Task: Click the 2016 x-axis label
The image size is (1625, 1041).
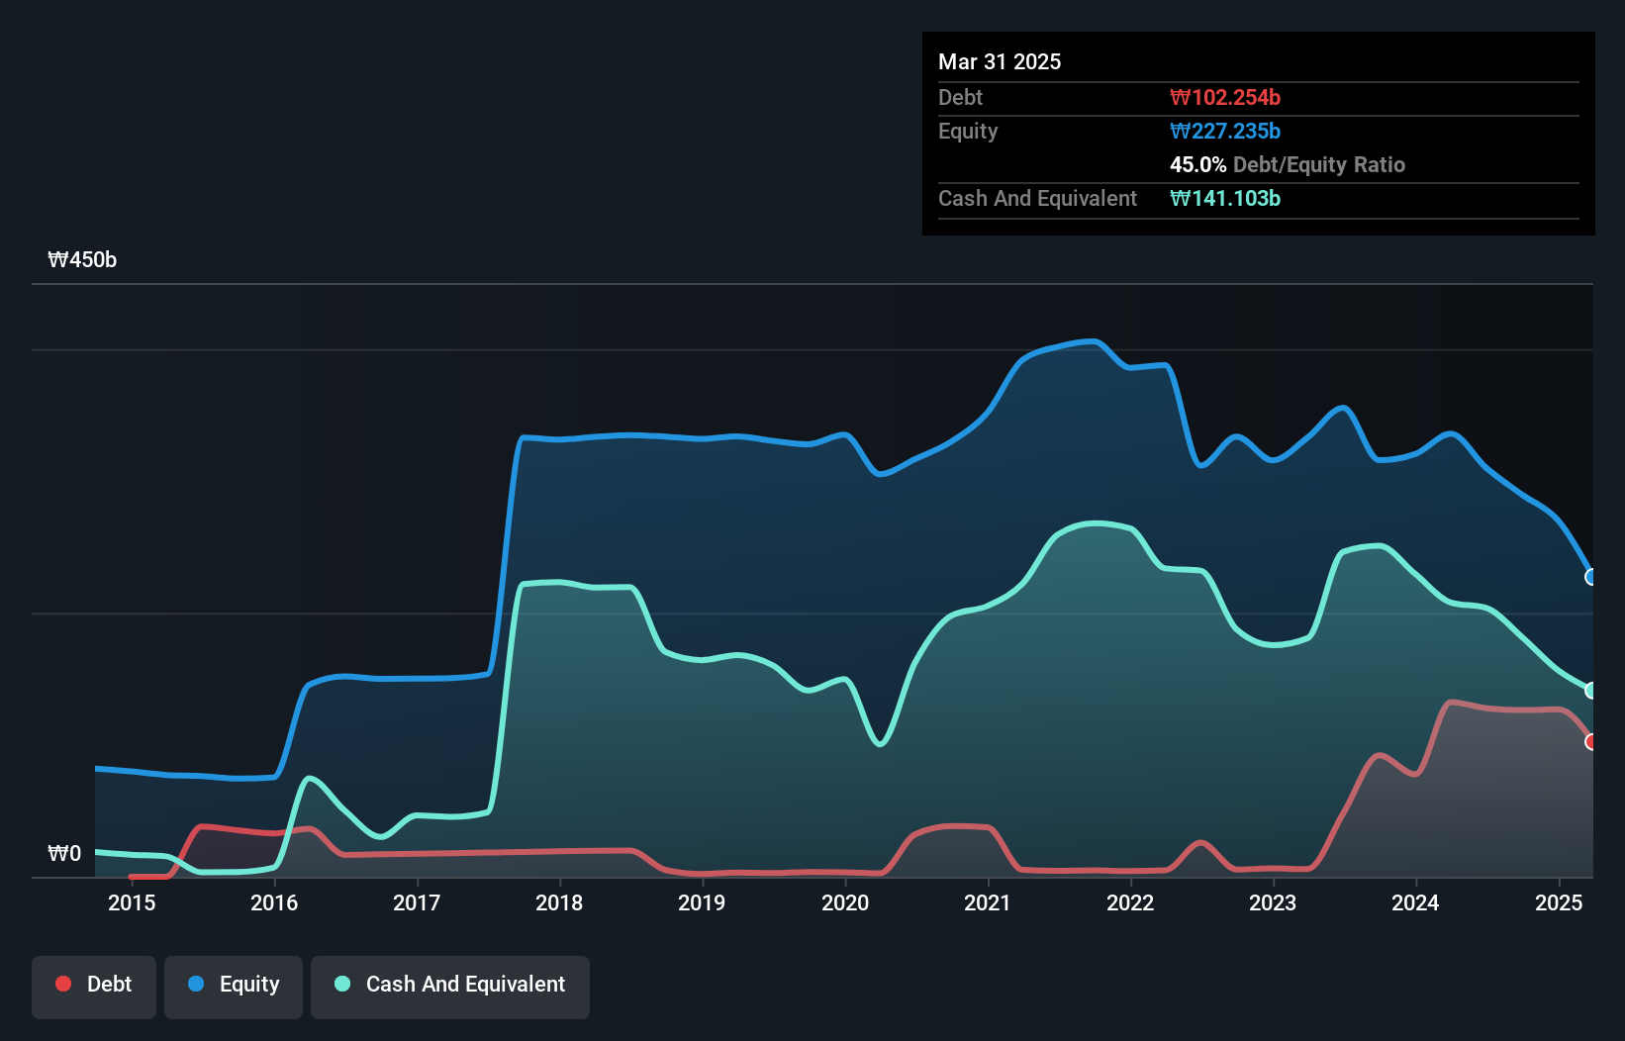Action: [274, 902]
